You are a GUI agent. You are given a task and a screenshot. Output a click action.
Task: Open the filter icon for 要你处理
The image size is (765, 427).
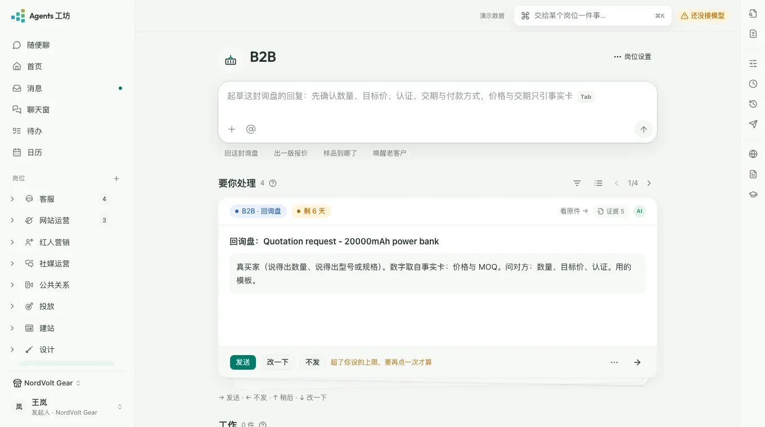(x=577, y=183)
